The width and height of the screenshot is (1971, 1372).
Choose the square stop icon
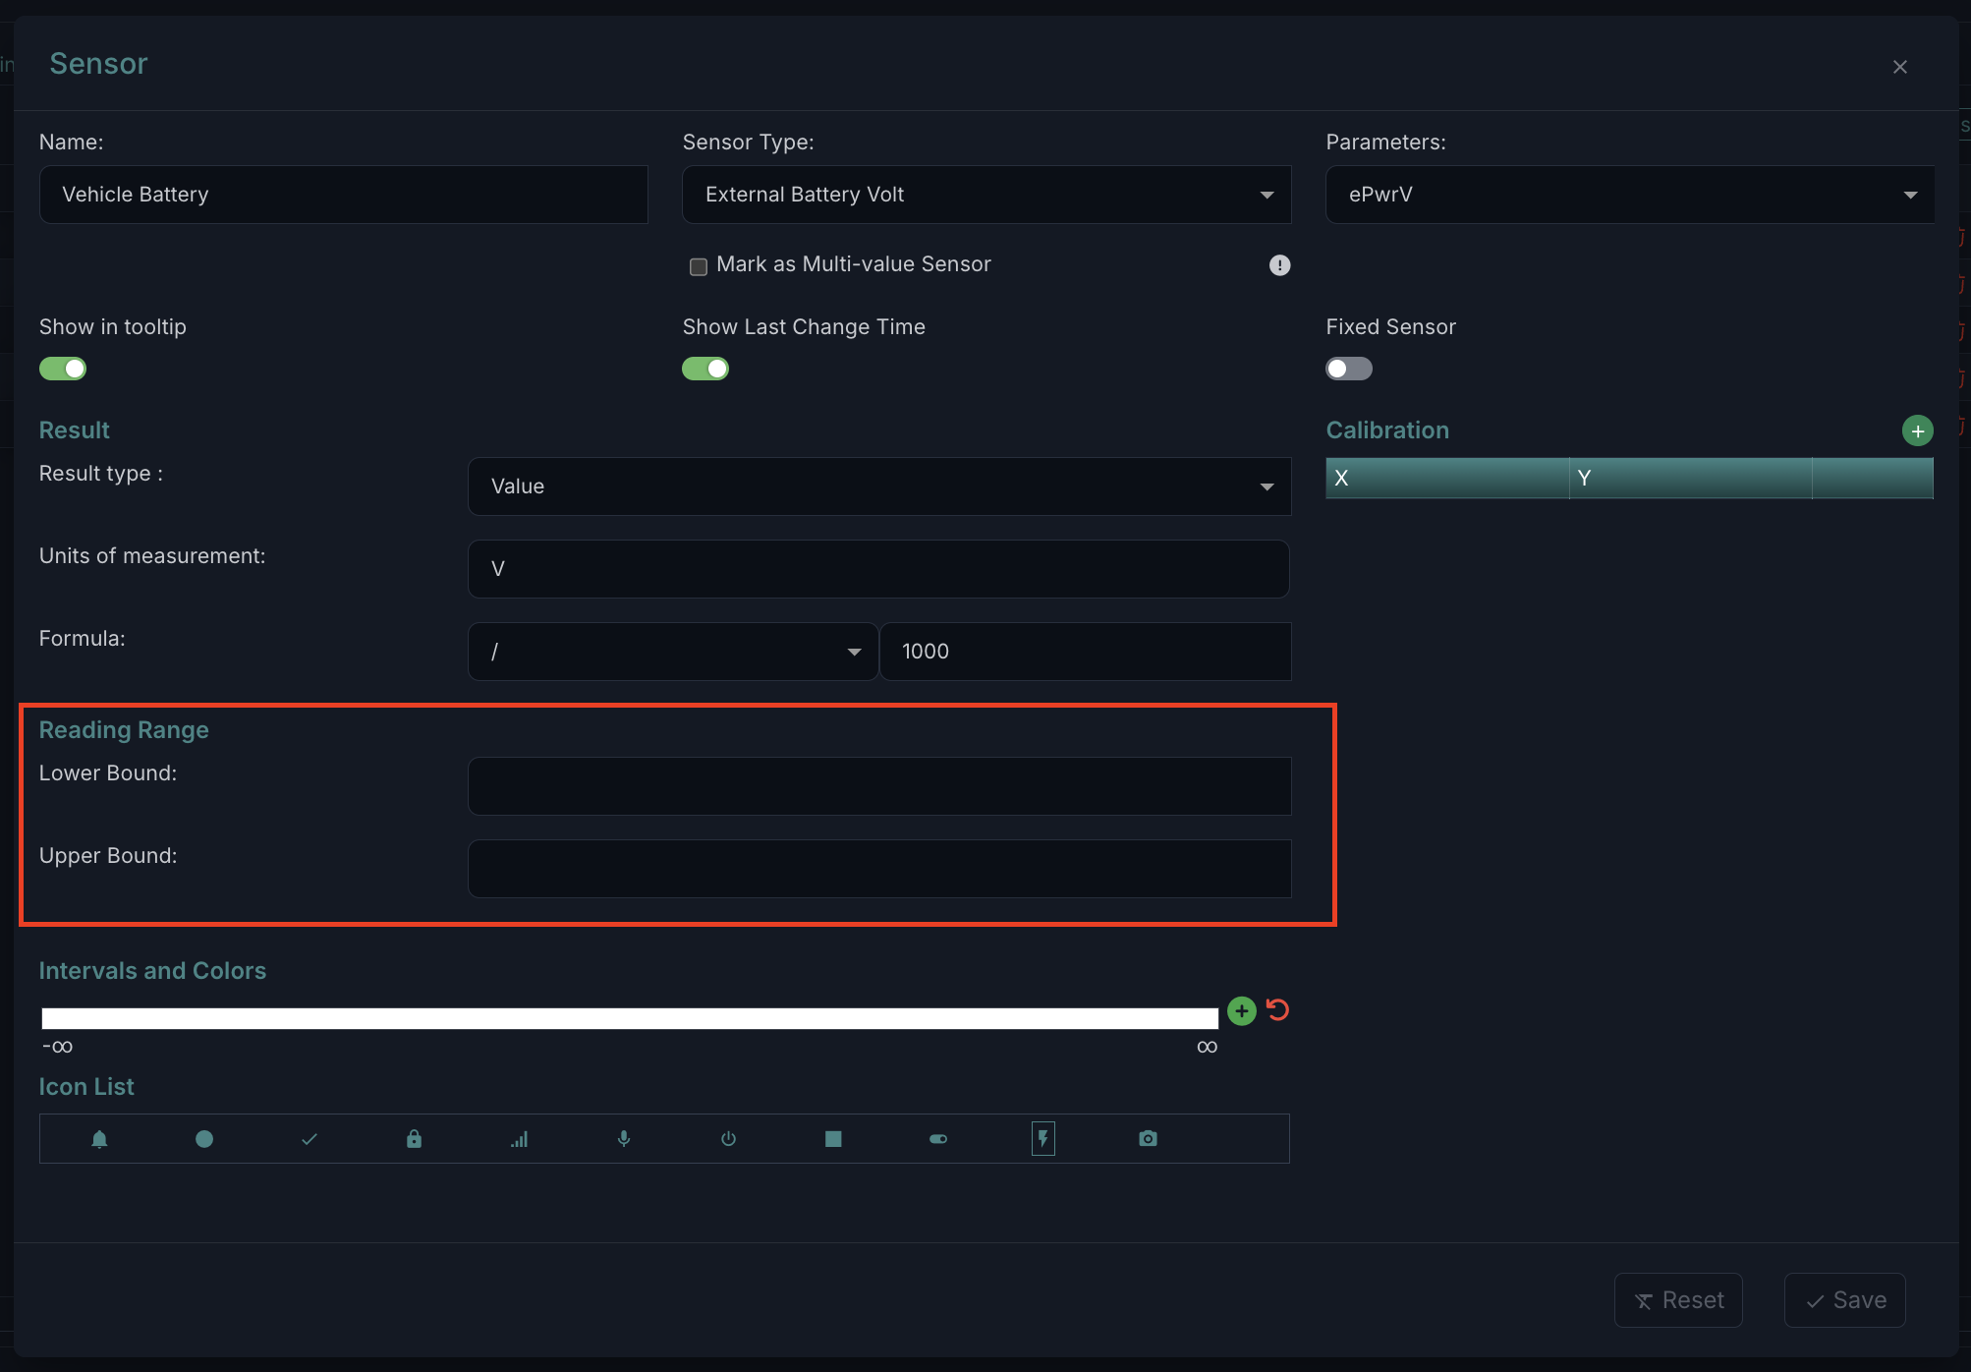pos(833,1139)
